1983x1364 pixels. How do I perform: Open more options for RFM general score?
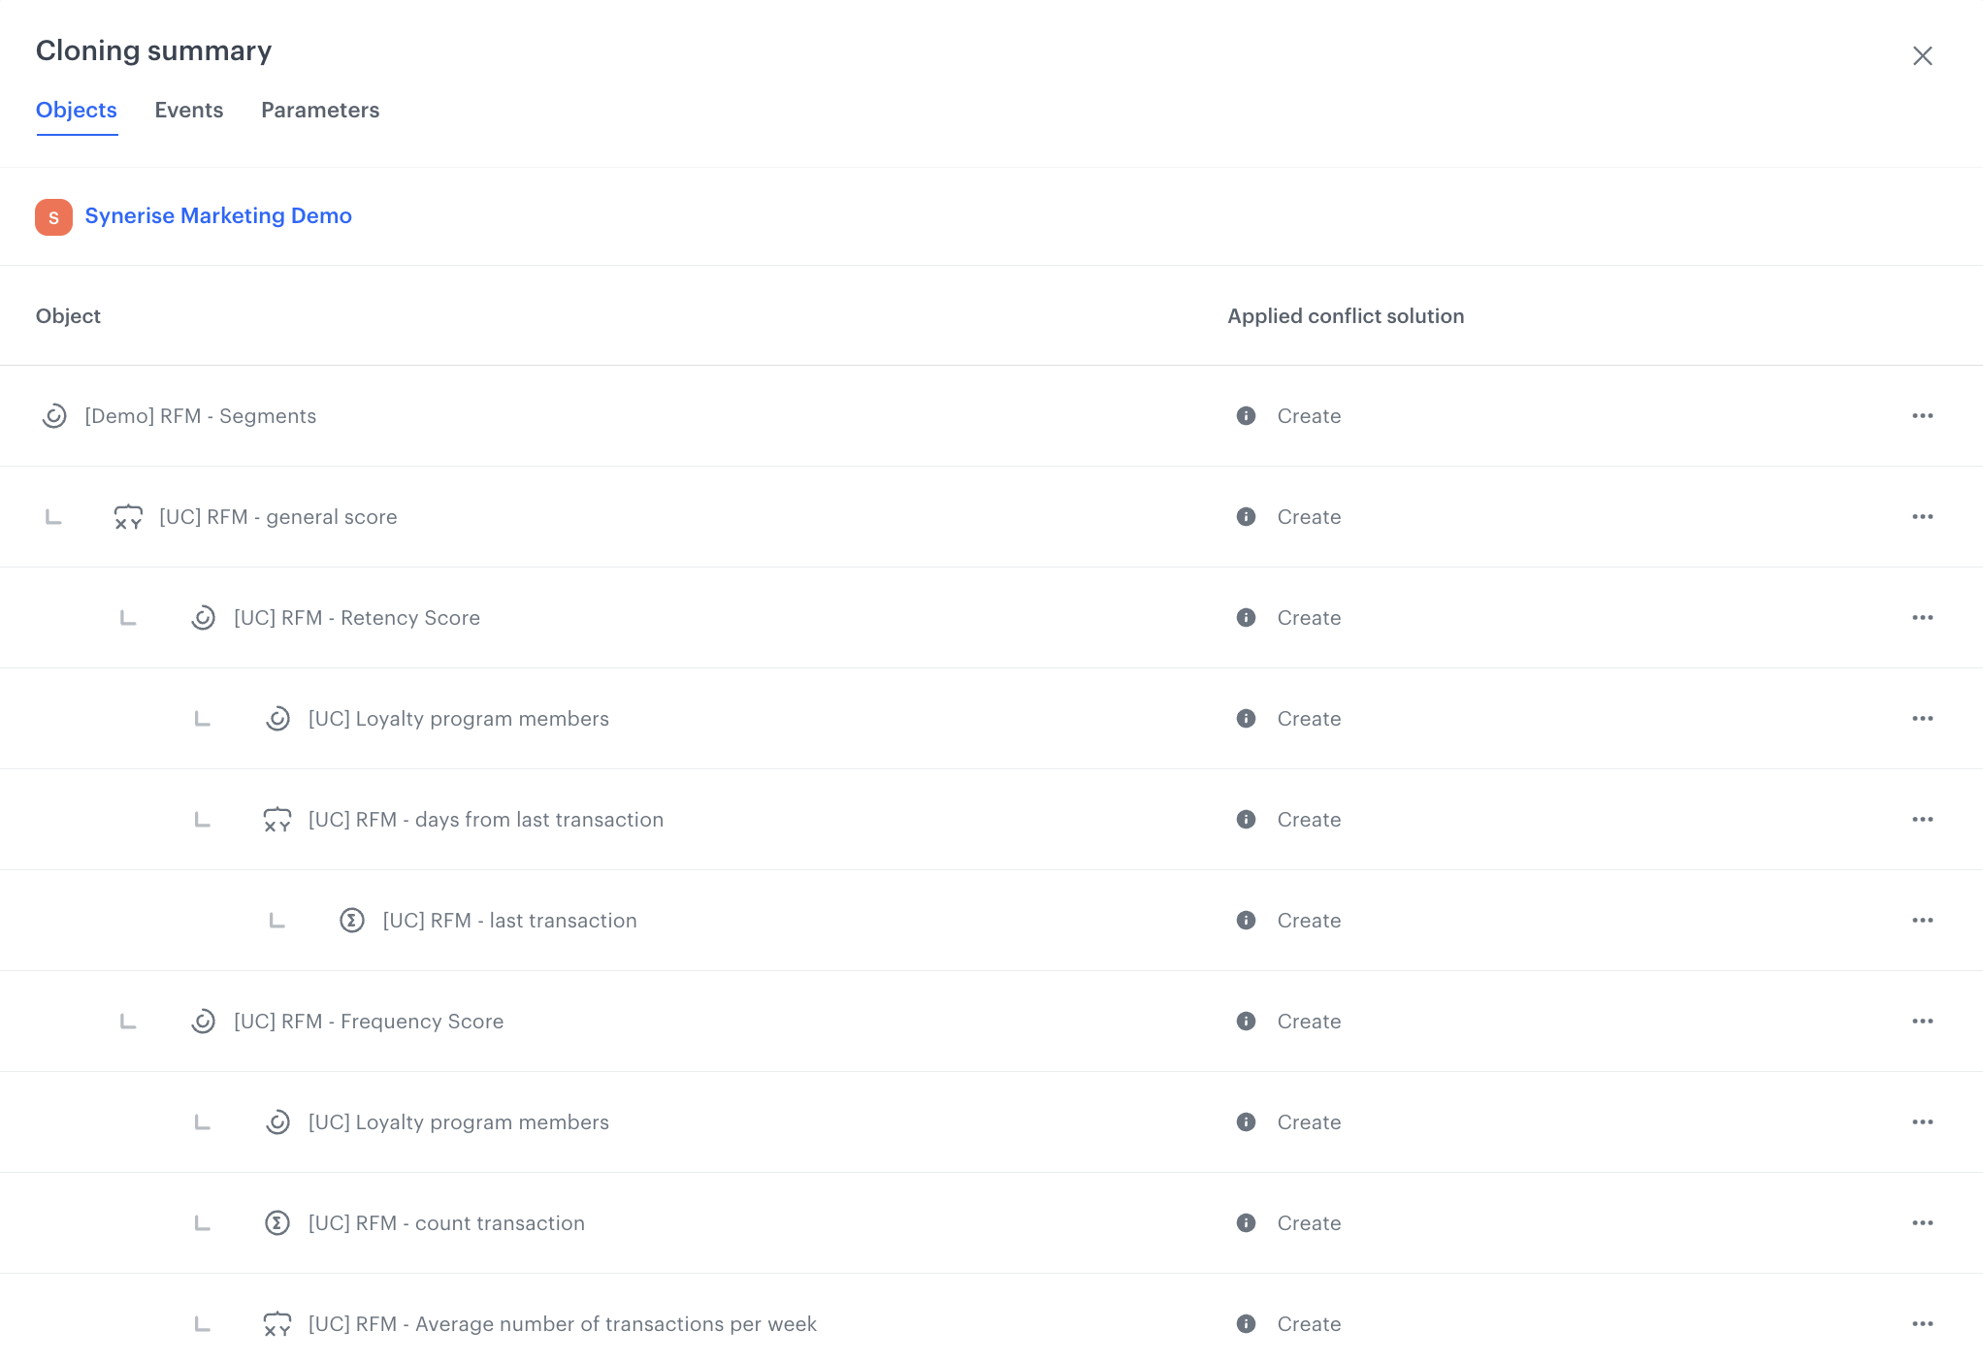[1922, 517]
